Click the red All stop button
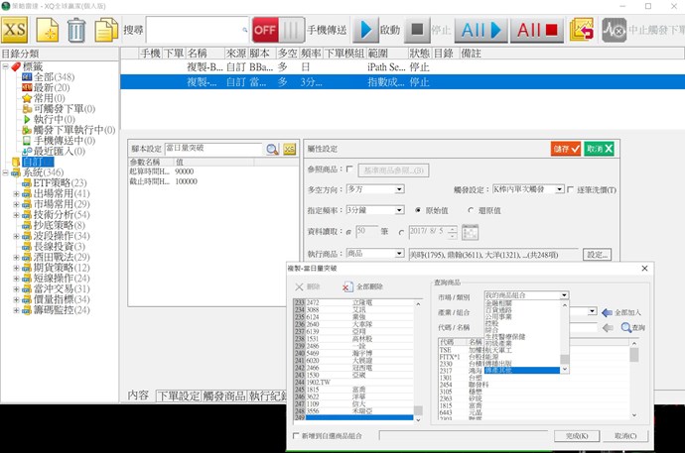This screenshot has height=453, width=685. point(536,29)
